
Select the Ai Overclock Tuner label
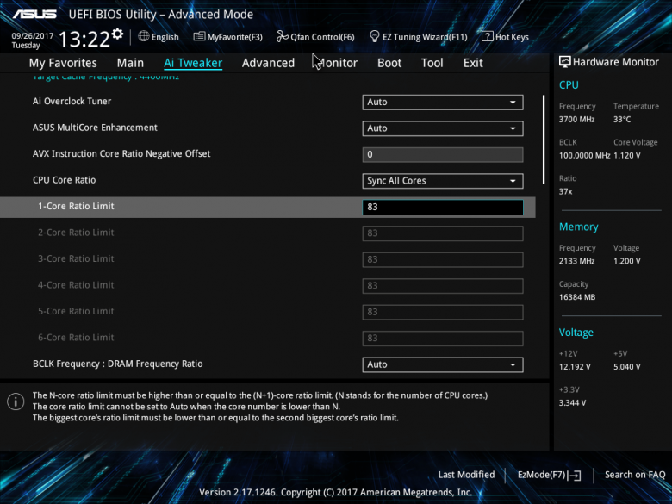(x=72, y=102)
